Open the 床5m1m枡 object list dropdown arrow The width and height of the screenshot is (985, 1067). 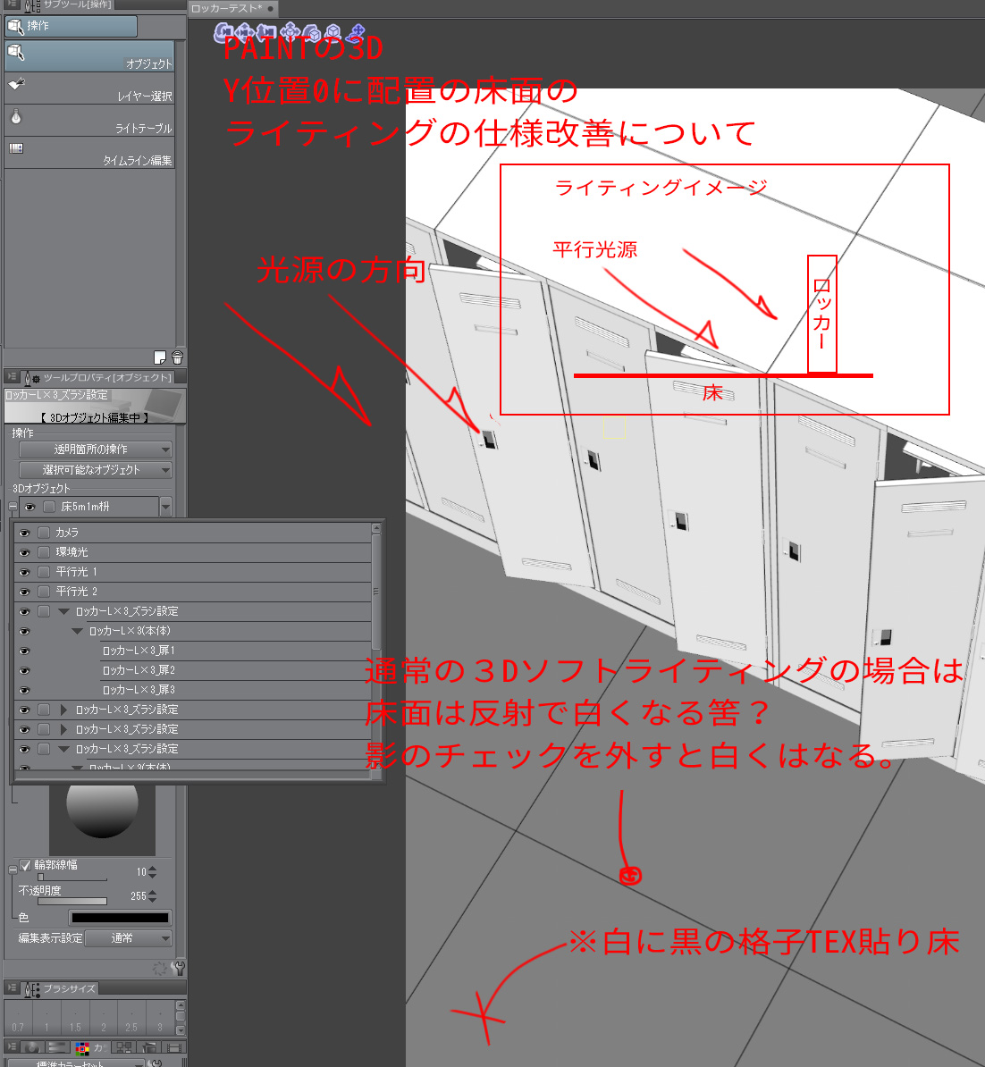(x=165, y=507)
